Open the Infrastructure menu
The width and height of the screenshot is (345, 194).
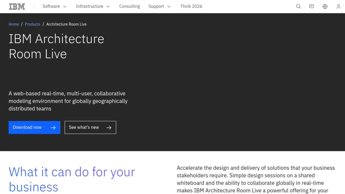pos(93,6)
